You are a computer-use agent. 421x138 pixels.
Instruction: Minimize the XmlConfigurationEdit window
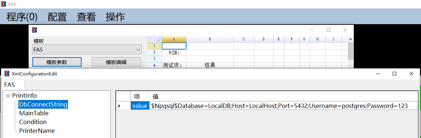pyautogui.click(x=378, y=74)
